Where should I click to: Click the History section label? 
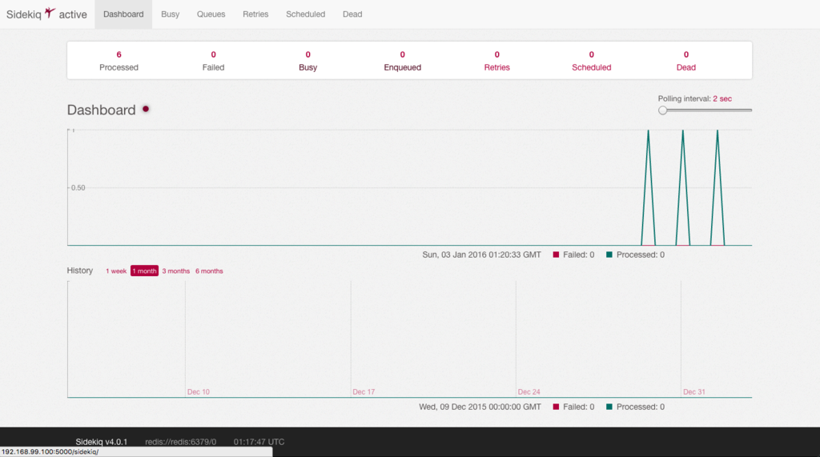click(80, 271)
